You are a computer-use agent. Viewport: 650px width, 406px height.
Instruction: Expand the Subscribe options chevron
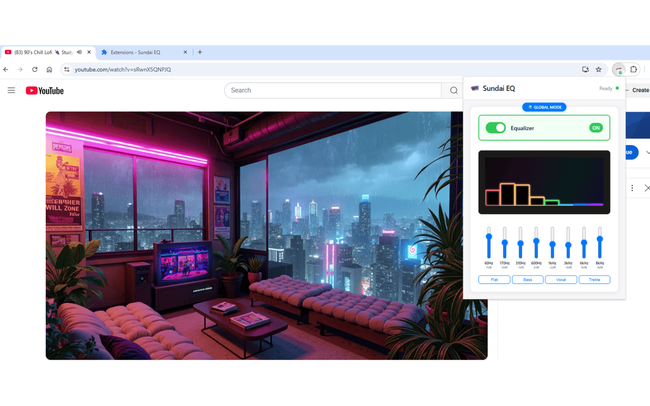(647, 152)
